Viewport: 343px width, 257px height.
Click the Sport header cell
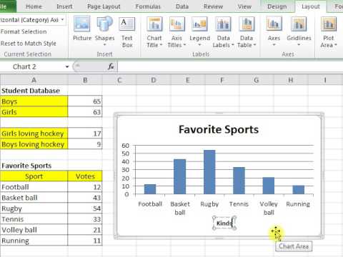34,176
